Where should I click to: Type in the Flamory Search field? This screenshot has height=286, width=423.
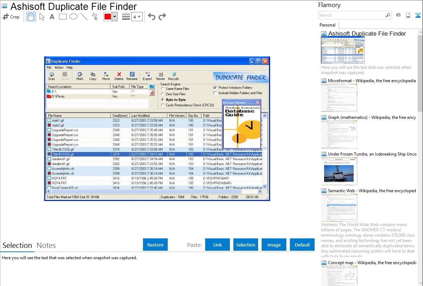(x=351, y=15)
